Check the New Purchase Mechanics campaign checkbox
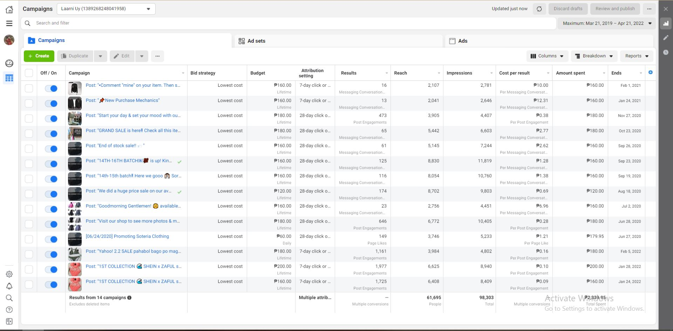Screen dimensions: 673x331 point(29,104)
